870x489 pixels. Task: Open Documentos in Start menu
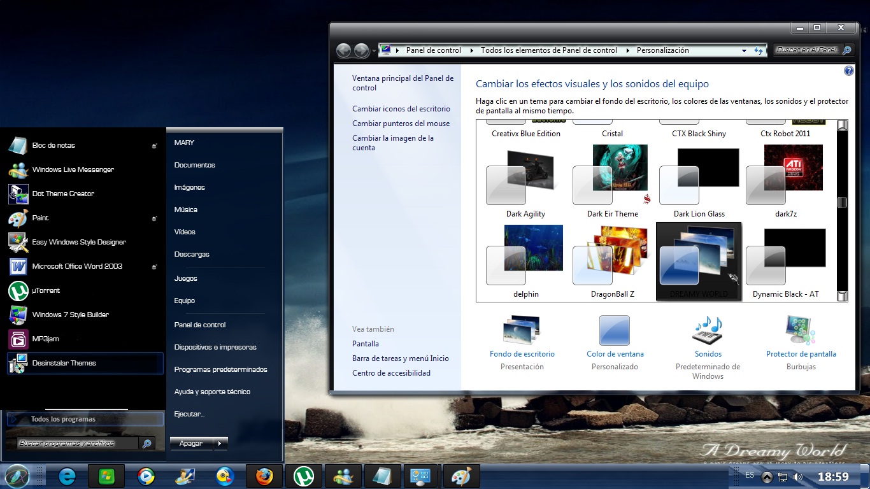(194, 165)
